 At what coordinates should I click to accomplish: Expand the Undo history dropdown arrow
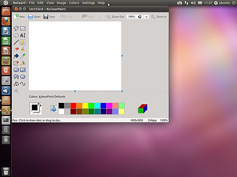[x=79, y=17]
